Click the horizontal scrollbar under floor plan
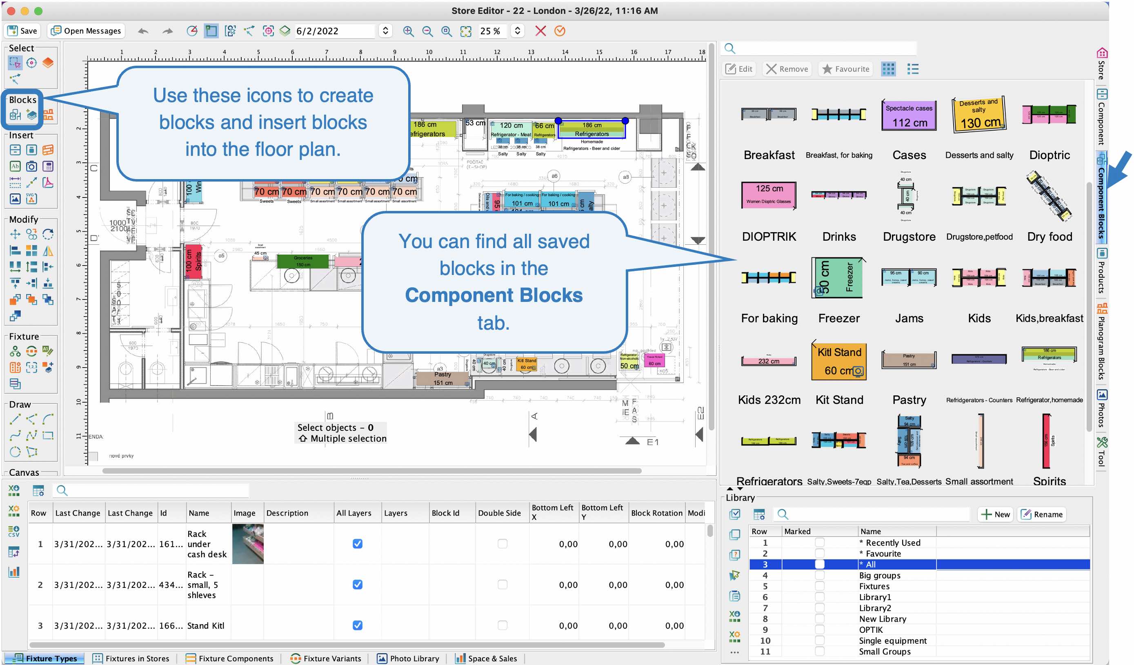This screenshot has width=1134, height=665. 372,471
